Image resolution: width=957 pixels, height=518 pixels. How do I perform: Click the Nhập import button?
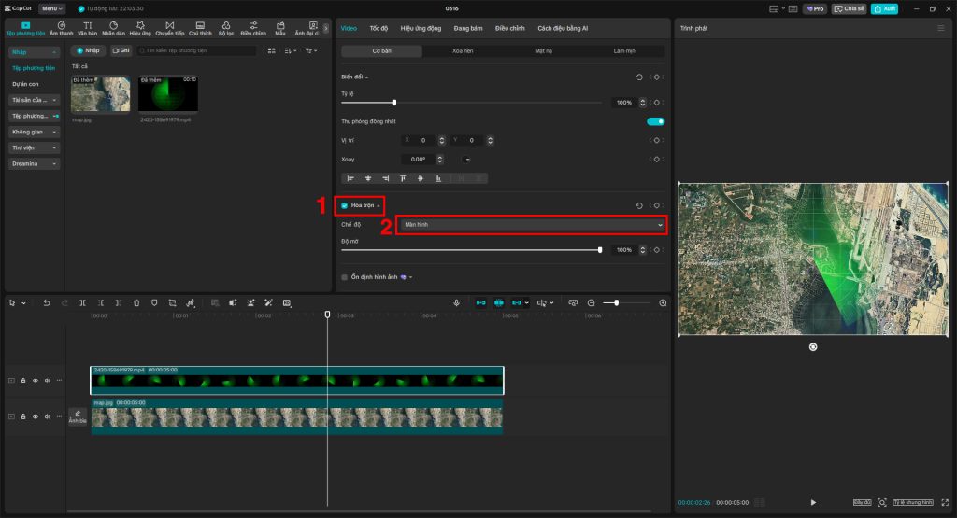[x=90, y=50]
